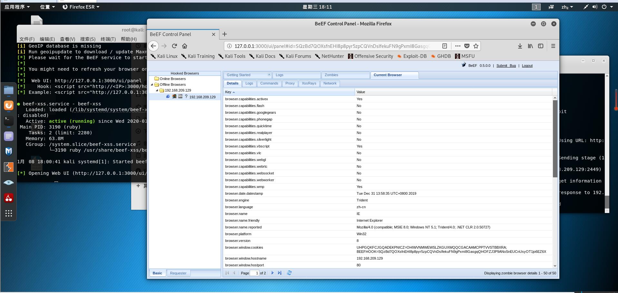This screenshot has height=293, width=618.
Task: Open the XssRays sub-tab
Action: (x=309, y=83)
